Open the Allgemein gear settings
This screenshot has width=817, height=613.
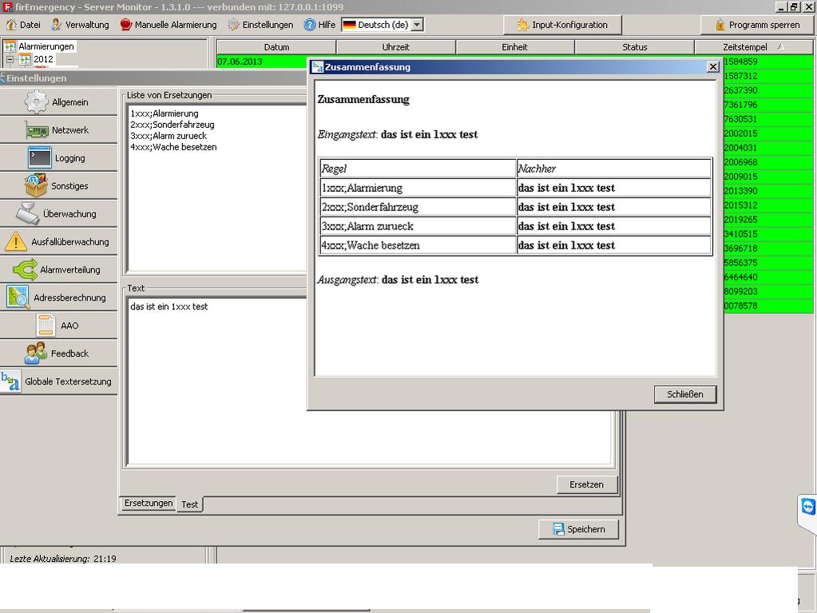click(58, 102)
